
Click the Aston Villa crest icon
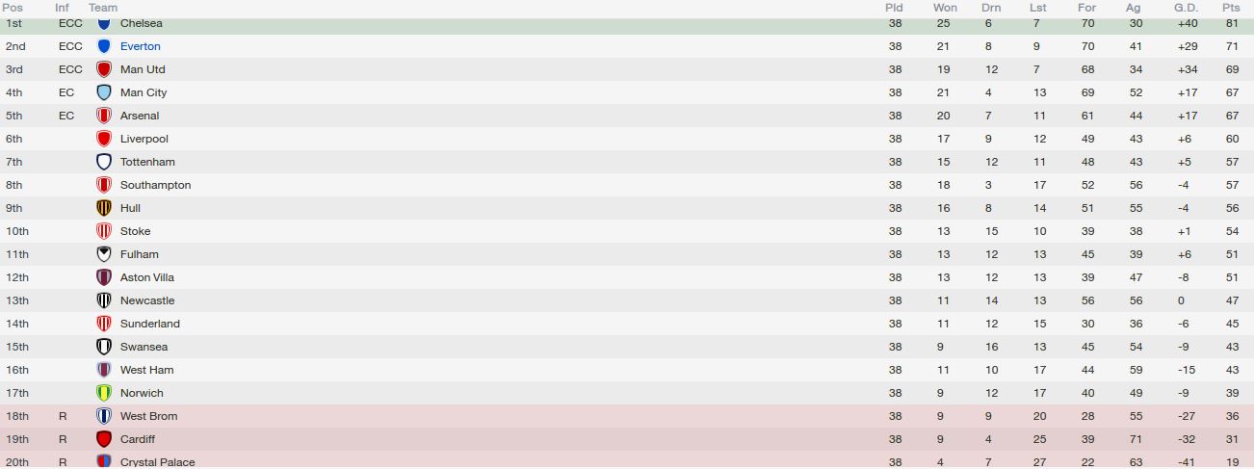(104, 277)
